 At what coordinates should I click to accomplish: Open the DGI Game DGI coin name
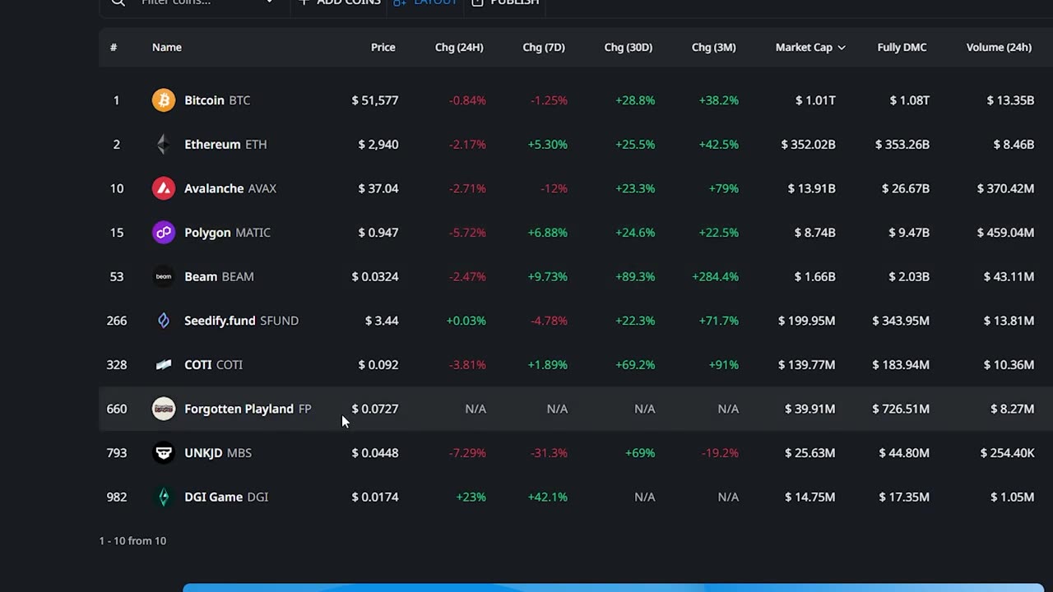pos(226,497)
